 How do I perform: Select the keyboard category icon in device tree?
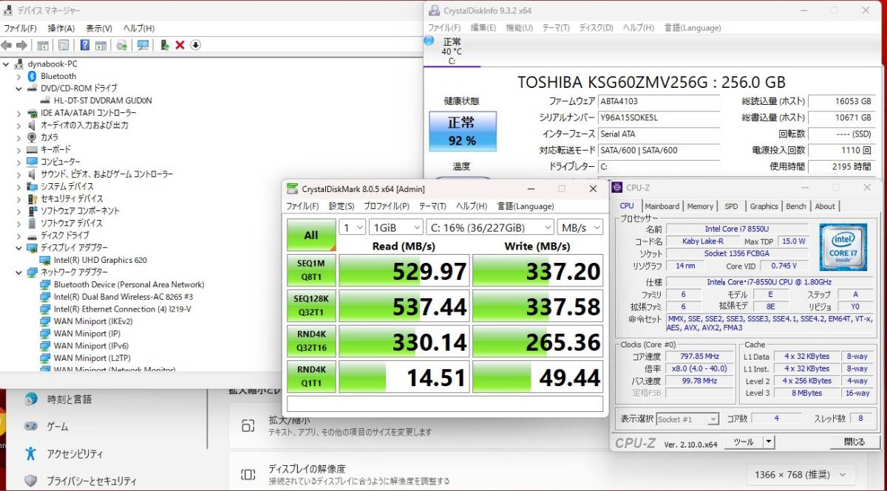[33, 149]
